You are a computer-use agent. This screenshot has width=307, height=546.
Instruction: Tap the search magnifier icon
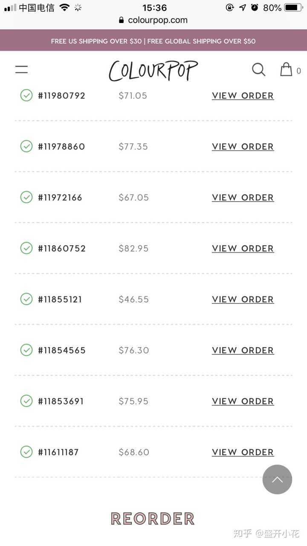point(258,70)
